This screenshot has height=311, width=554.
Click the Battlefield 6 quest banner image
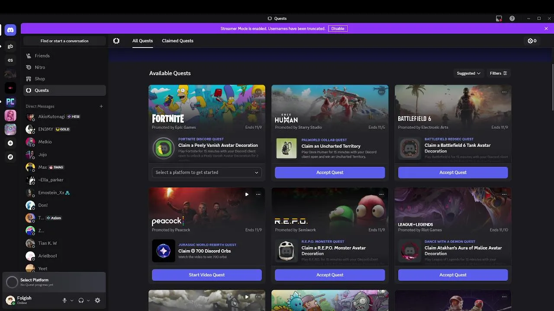point(453,107)
